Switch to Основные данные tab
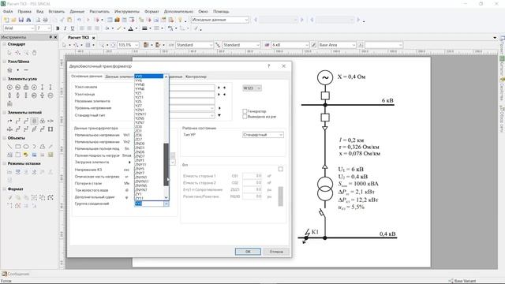 (86, 77)
